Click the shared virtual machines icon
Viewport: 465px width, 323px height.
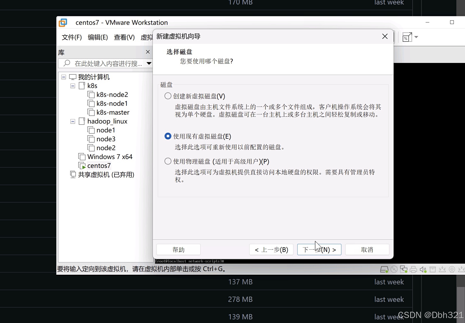pyautogui.click(x=73, y=174)
